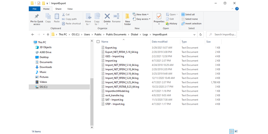
Task: Switch to the Home tab
Action: pos(46,9)
